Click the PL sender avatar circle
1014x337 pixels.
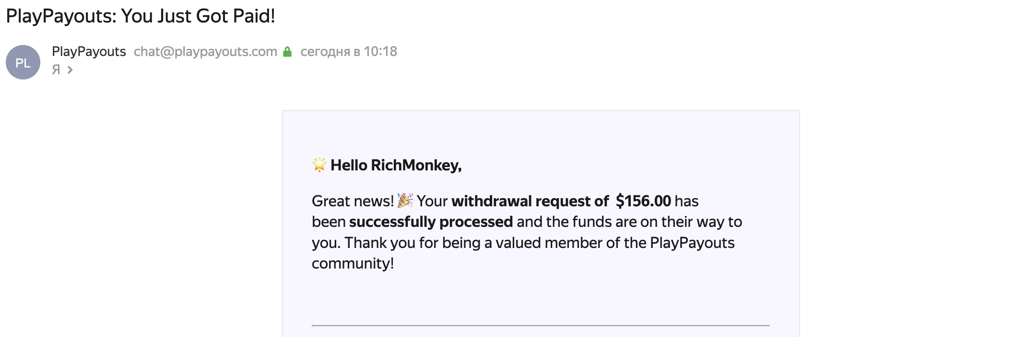coord(23,62)
